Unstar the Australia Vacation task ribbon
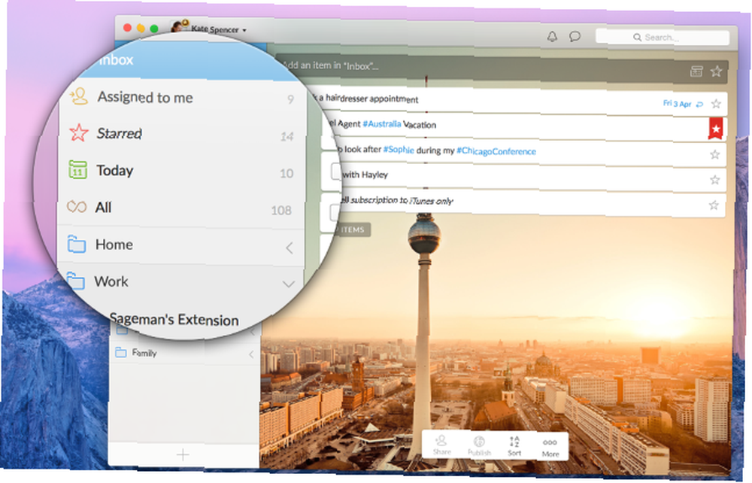The image size is (752, 483). (x=716, y=129)
